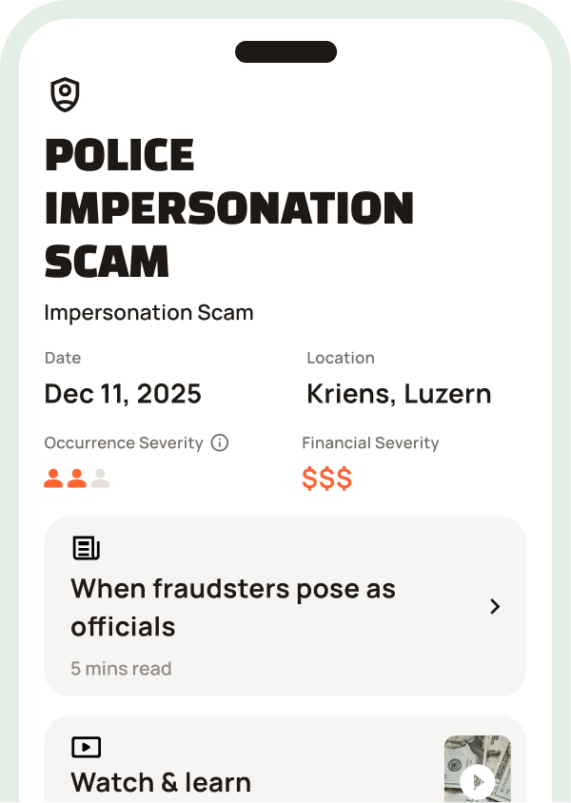Click the date Dec 11, 2025
This screenshot has height=803, width=571.
coord(123,394)
